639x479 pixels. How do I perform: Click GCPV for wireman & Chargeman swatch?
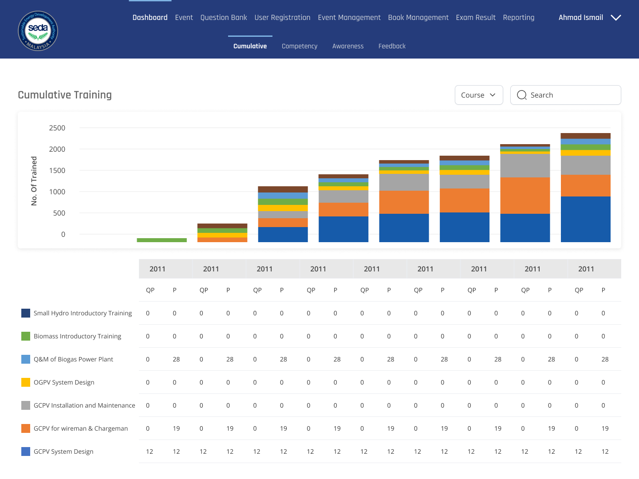[x=26, y=428]
